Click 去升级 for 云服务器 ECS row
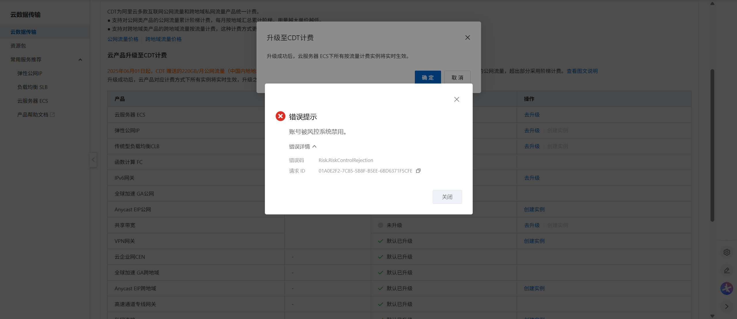737x319 pixels. (x=532, y=115)
